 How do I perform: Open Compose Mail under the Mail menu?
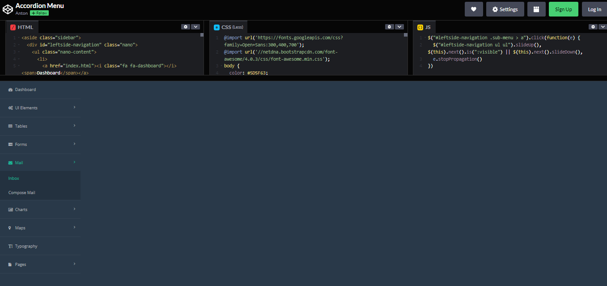coord(21,192)
